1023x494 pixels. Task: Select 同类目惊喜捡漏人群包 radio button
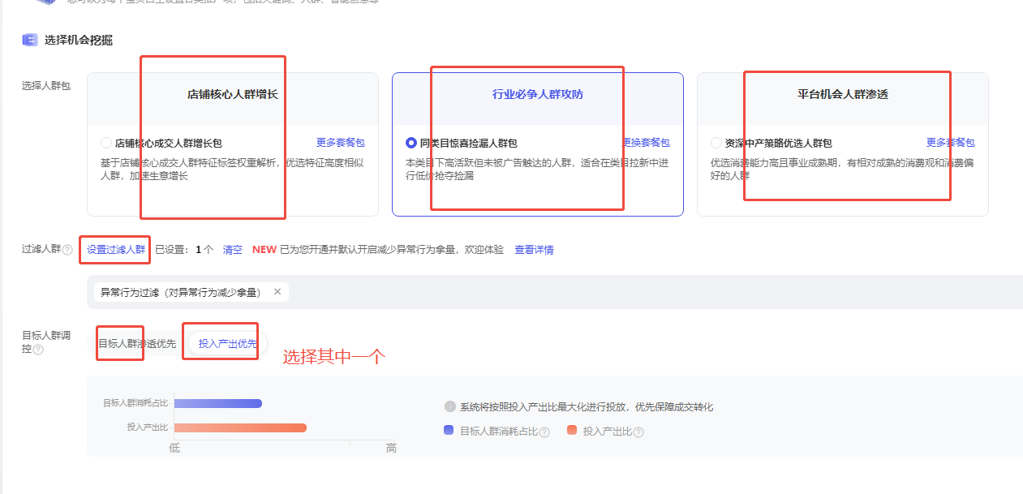[x=411, y=143]
